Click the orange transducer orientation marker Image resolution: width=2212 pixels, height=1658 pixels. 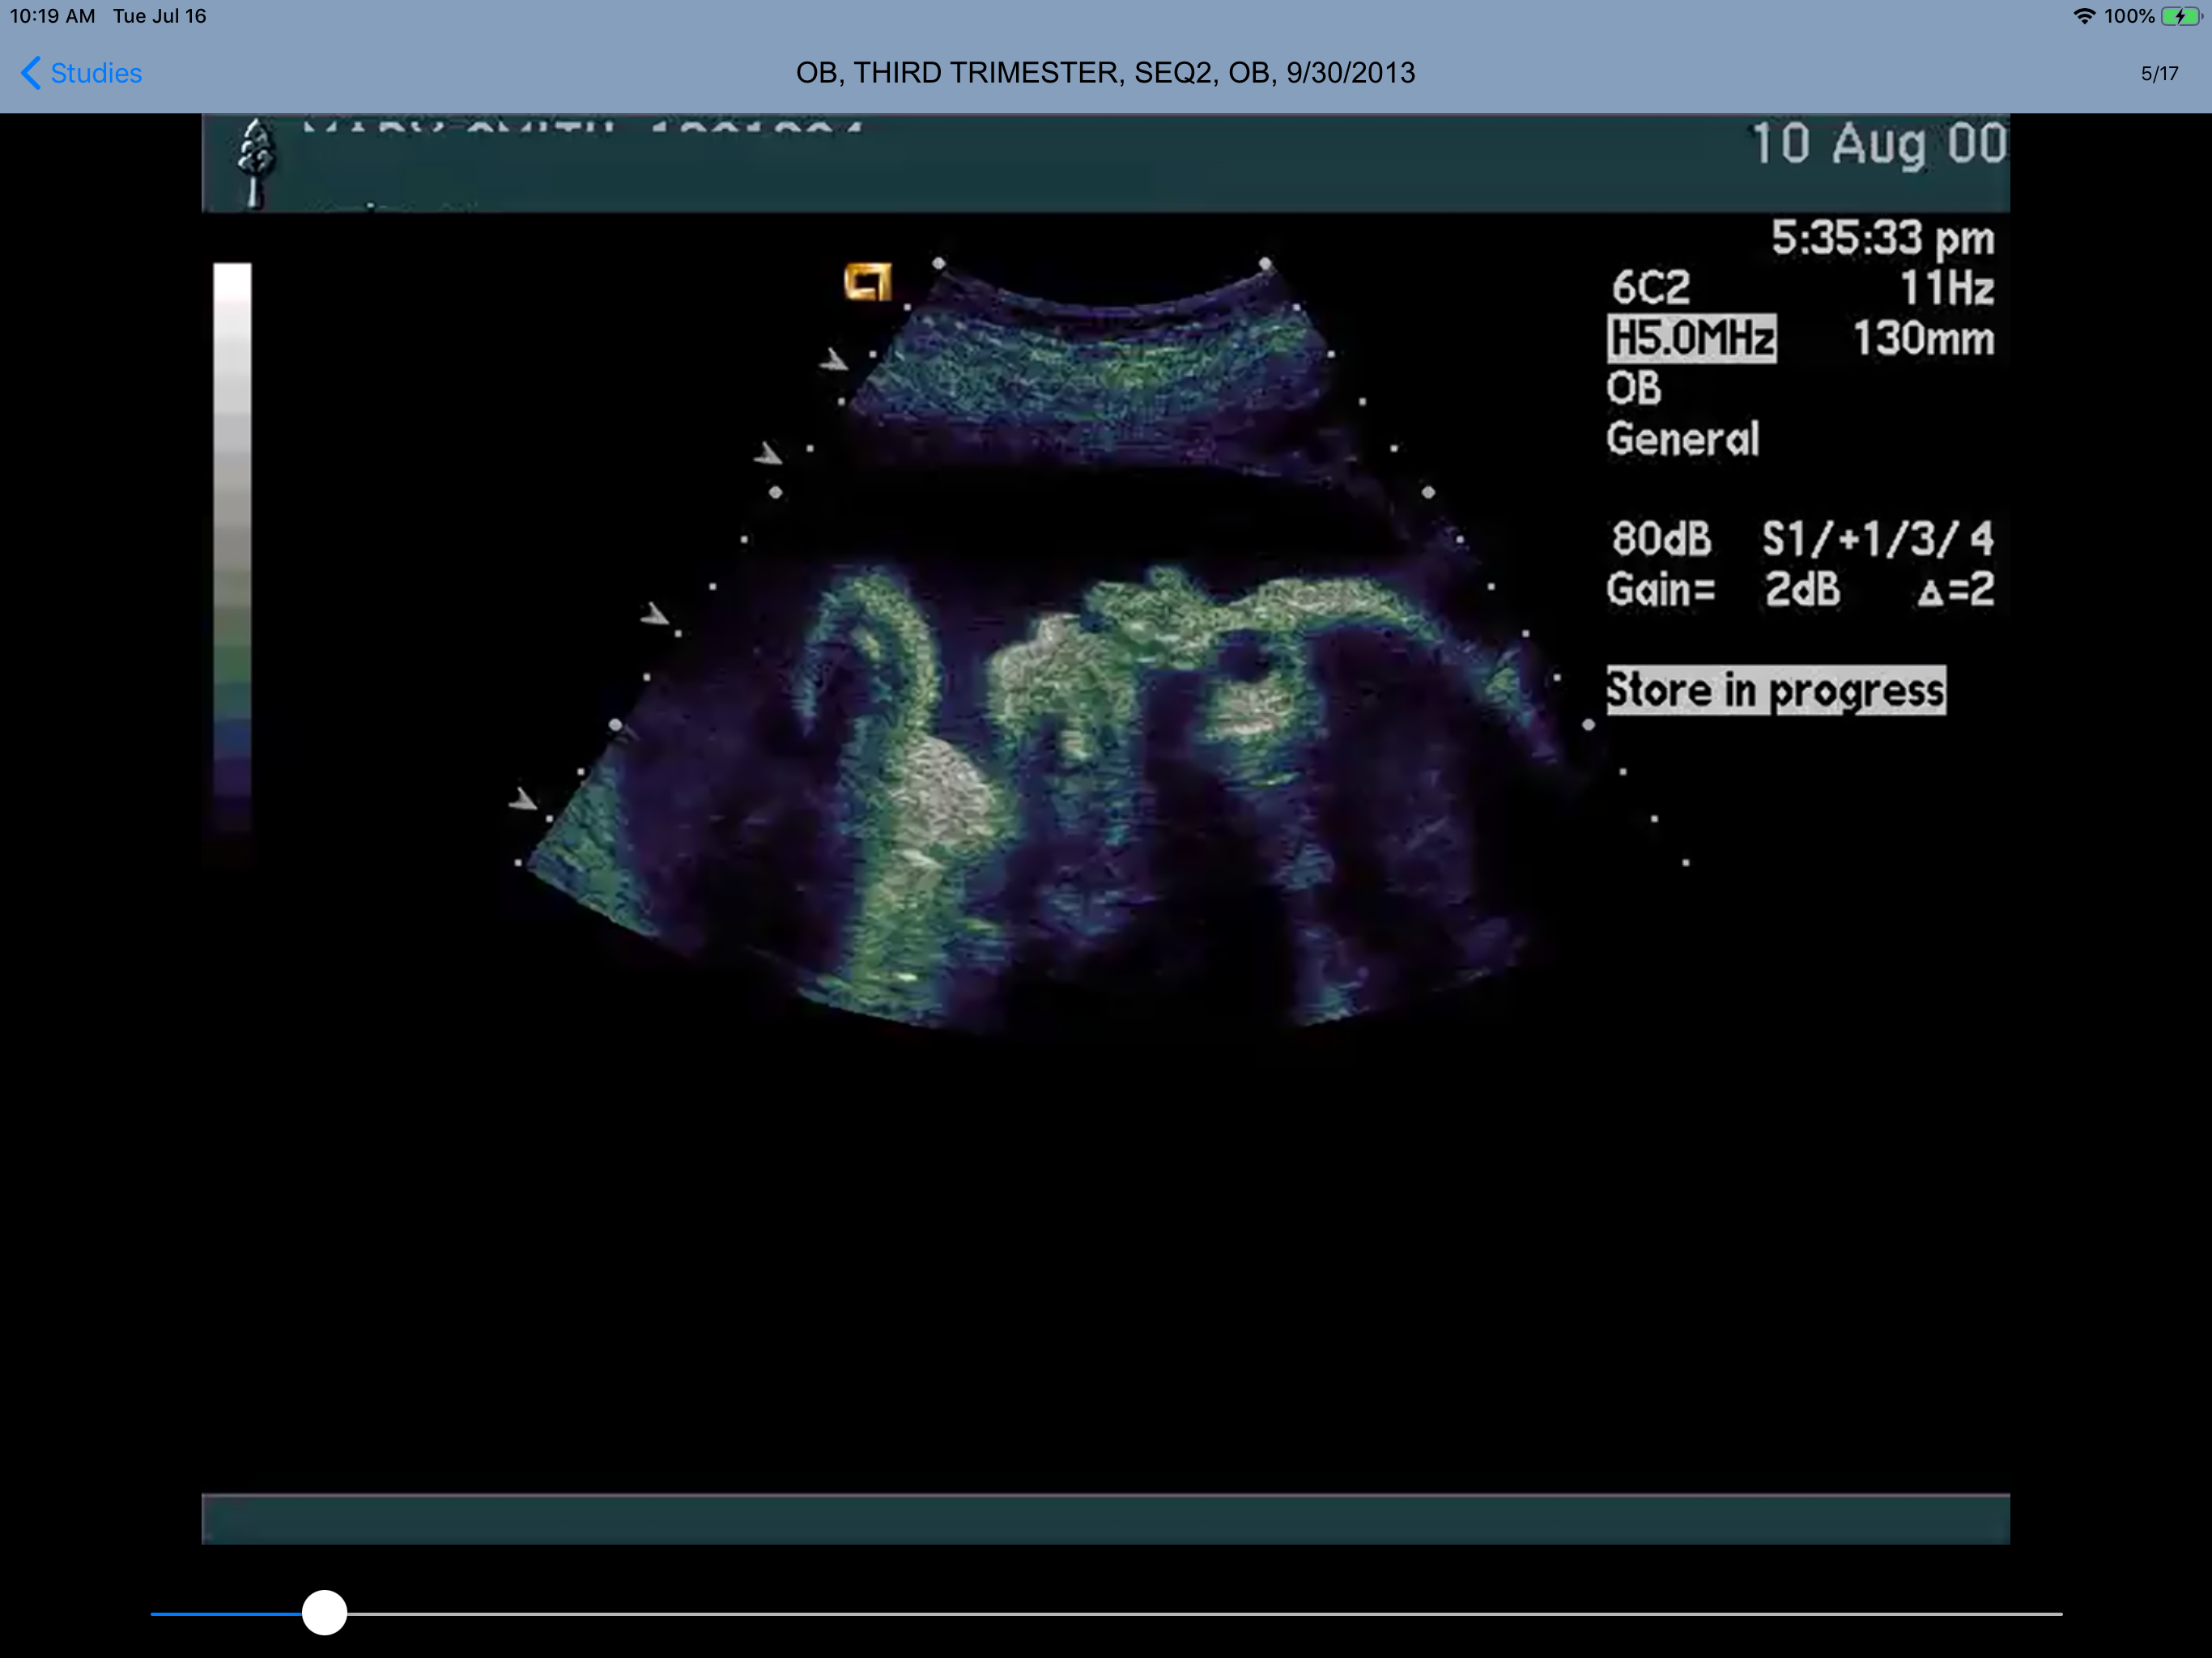click(867, 282)
